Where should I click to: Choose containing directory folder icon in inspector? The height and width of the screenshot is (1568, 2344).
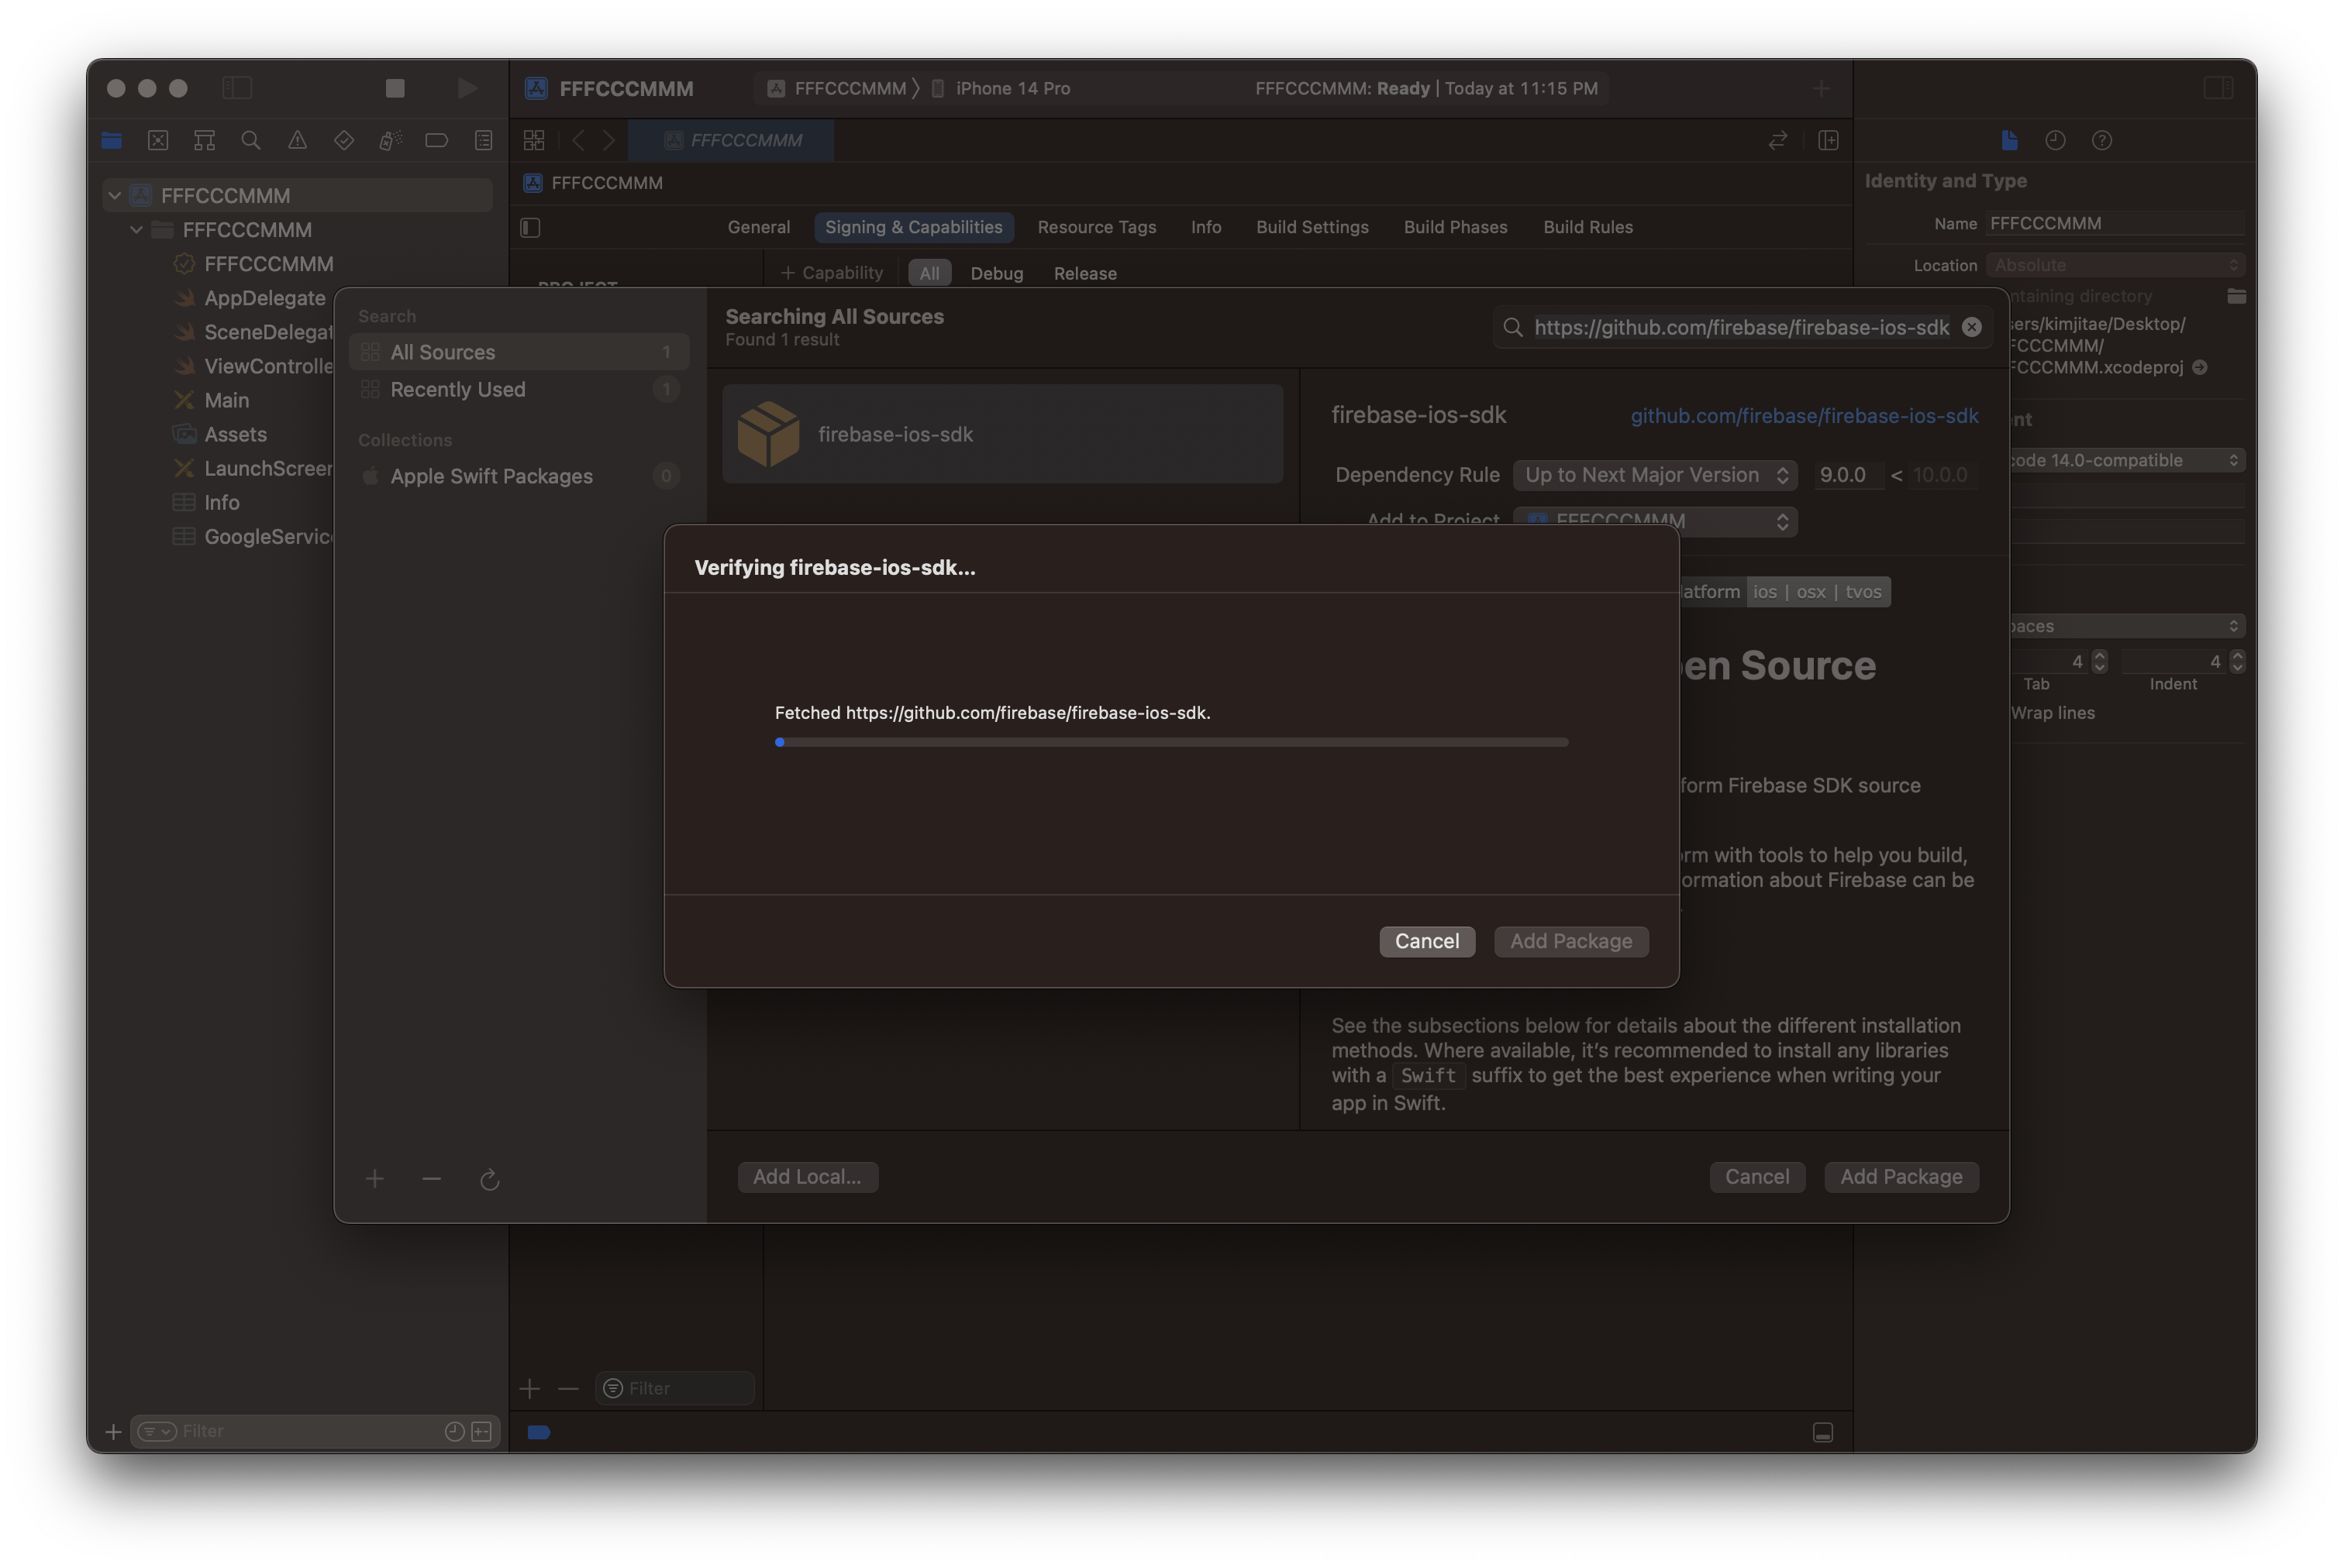2236,296
